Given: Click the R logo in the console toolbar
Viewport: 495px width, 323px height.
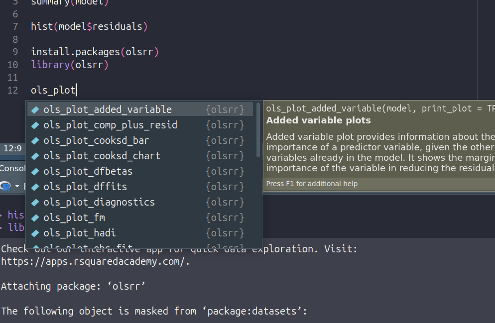Looking at the screenshot, I should pyautogui.click(x=6, y=186).
